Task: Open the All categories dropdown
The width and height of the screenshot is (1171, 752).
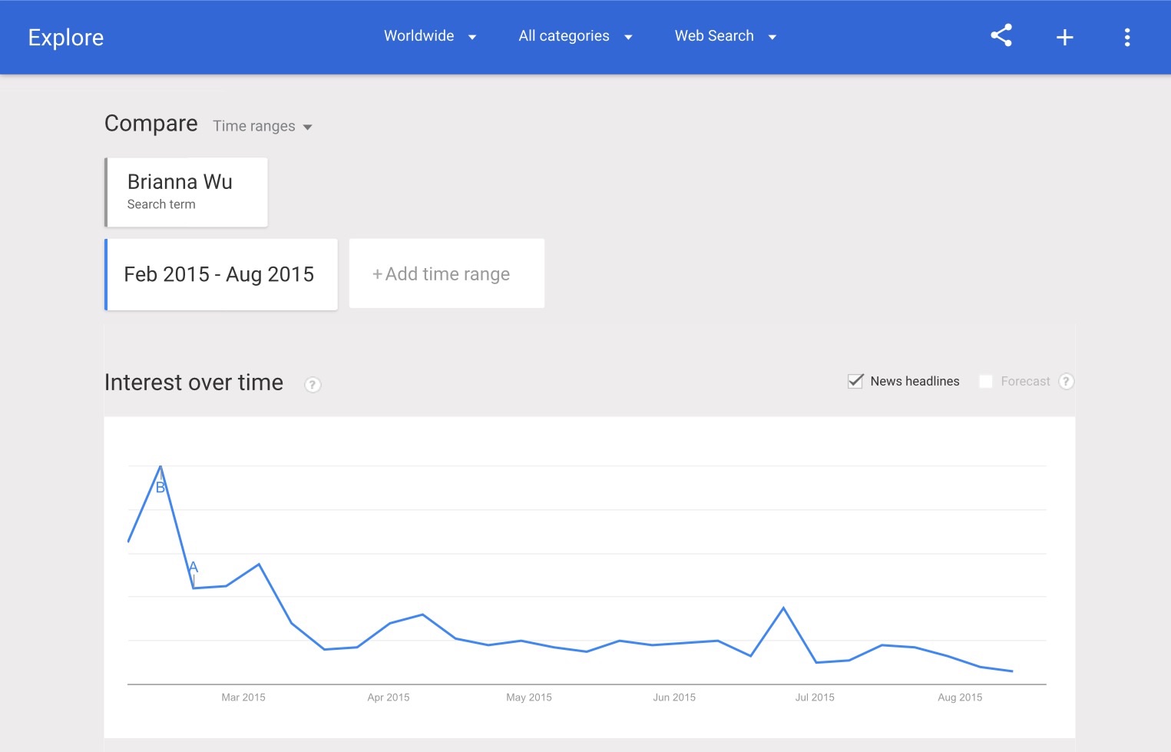Action: click(575, 36)
